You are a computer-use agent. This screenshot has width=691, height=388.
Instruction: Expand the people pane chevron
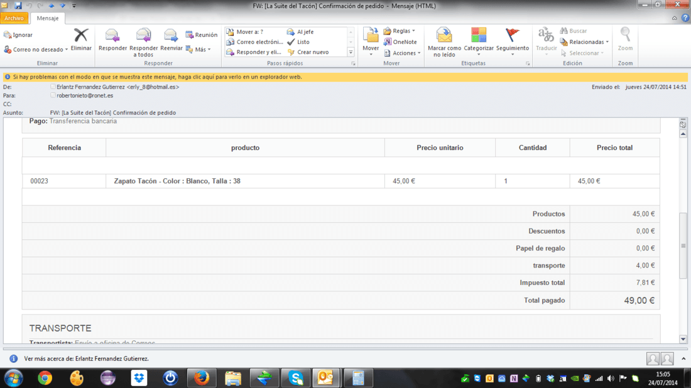(683, 358)
